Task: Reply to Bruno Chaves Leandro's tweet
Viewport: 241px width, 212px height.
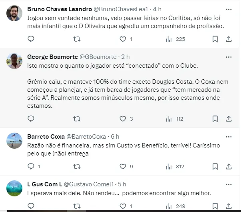Action: point(31,39)
